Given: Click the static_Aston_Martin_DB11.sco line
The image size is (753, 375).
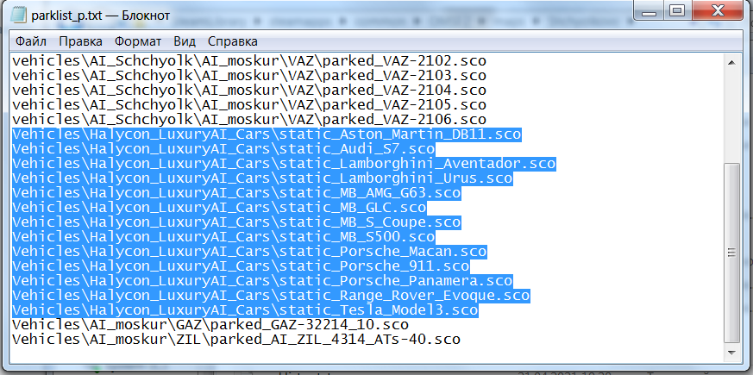Looking at the screenshot, I should point(267,134).
